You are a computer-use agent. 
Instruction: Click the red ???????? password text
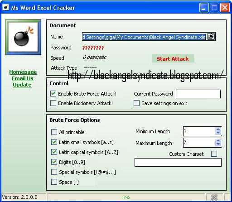(93, 48)
